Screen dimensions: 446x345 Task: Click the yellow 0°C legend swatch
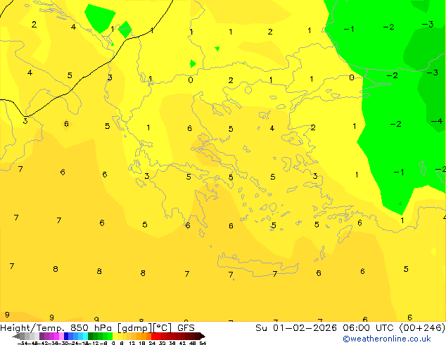[115, 336]
